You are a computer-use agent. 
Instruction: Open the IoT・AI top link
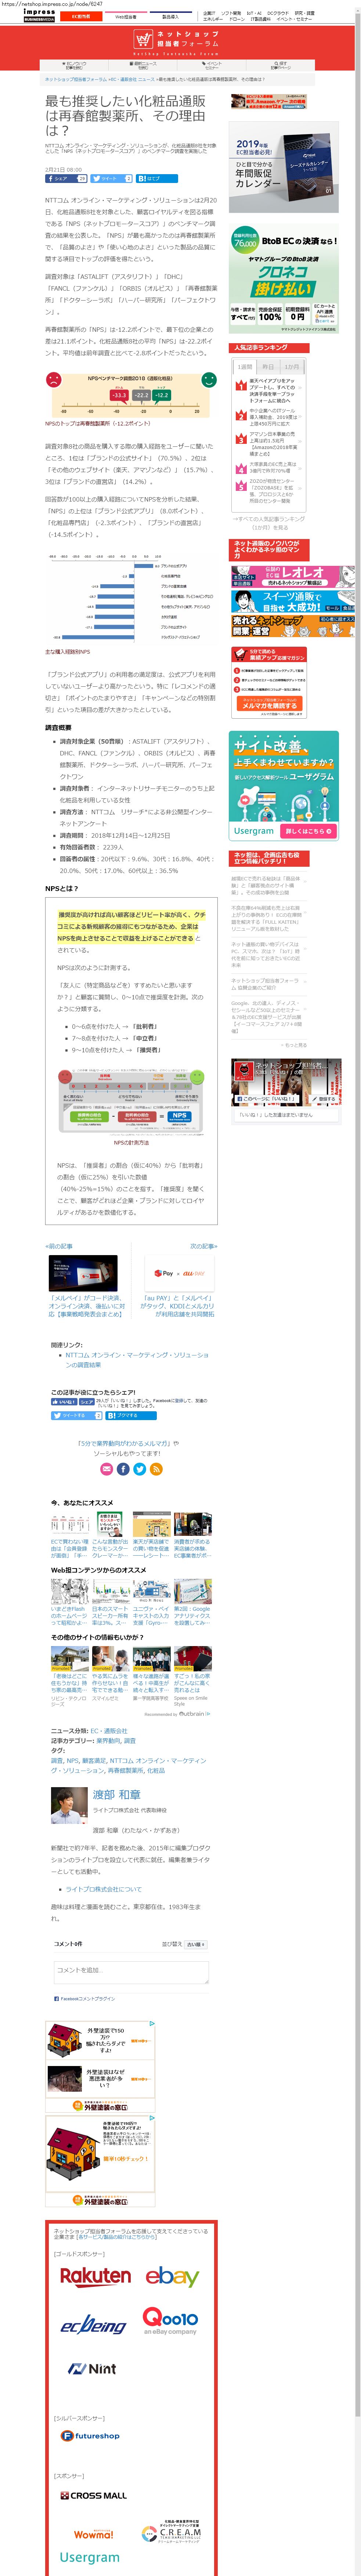255,13
